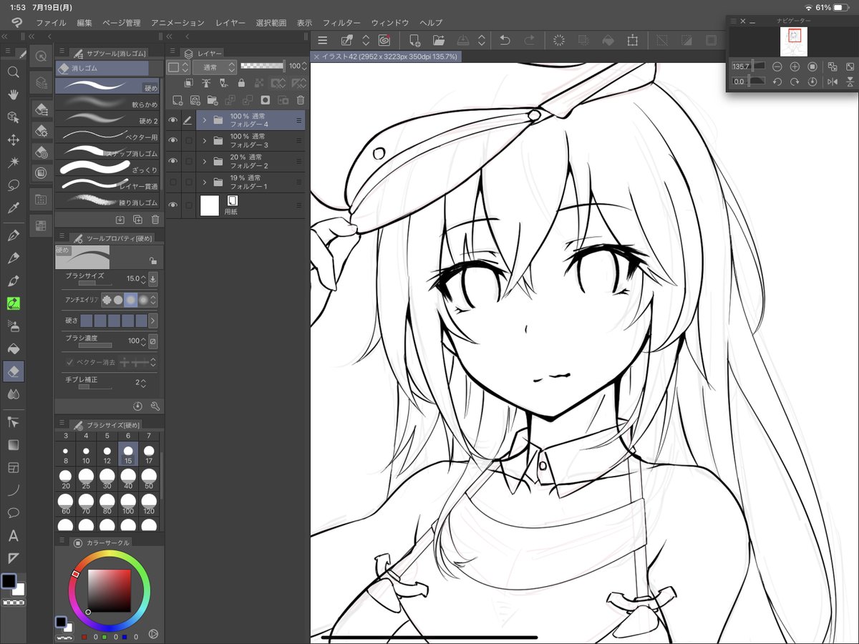Expand the フォルダー 4 layer folder

pyautogui.click(x=205, y=120)
